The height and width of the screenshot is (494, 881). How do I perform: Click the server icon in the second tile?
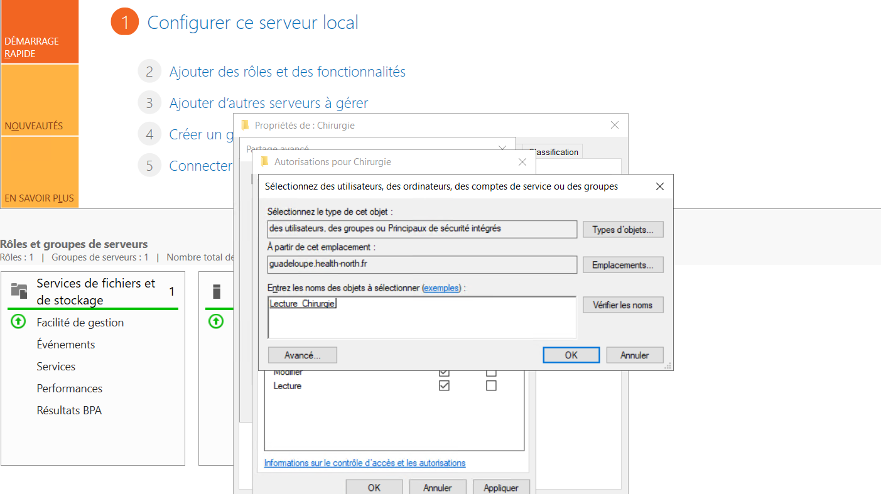point(217,291)
